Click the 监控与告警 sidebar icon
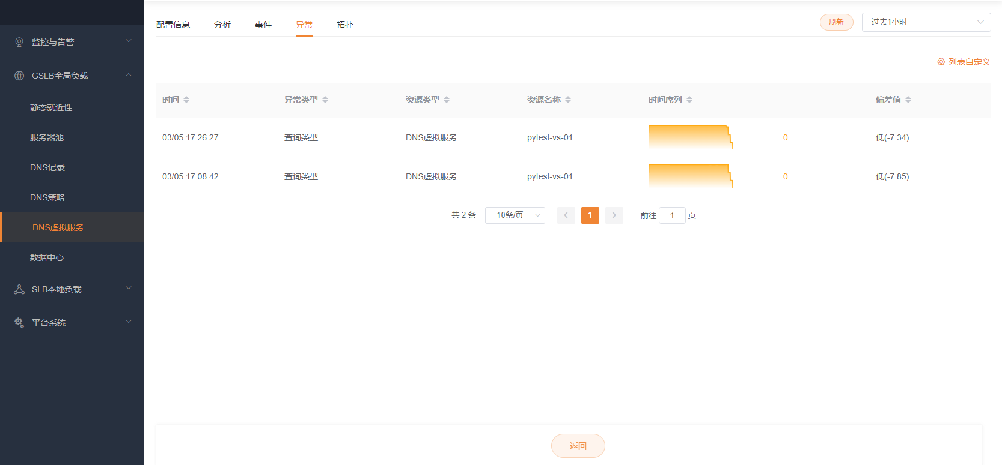This screenshot has width=1002, height=465. (x=19, y=42)
